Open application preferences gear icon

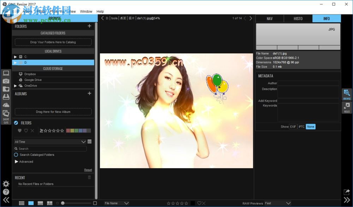click(6, 184)
